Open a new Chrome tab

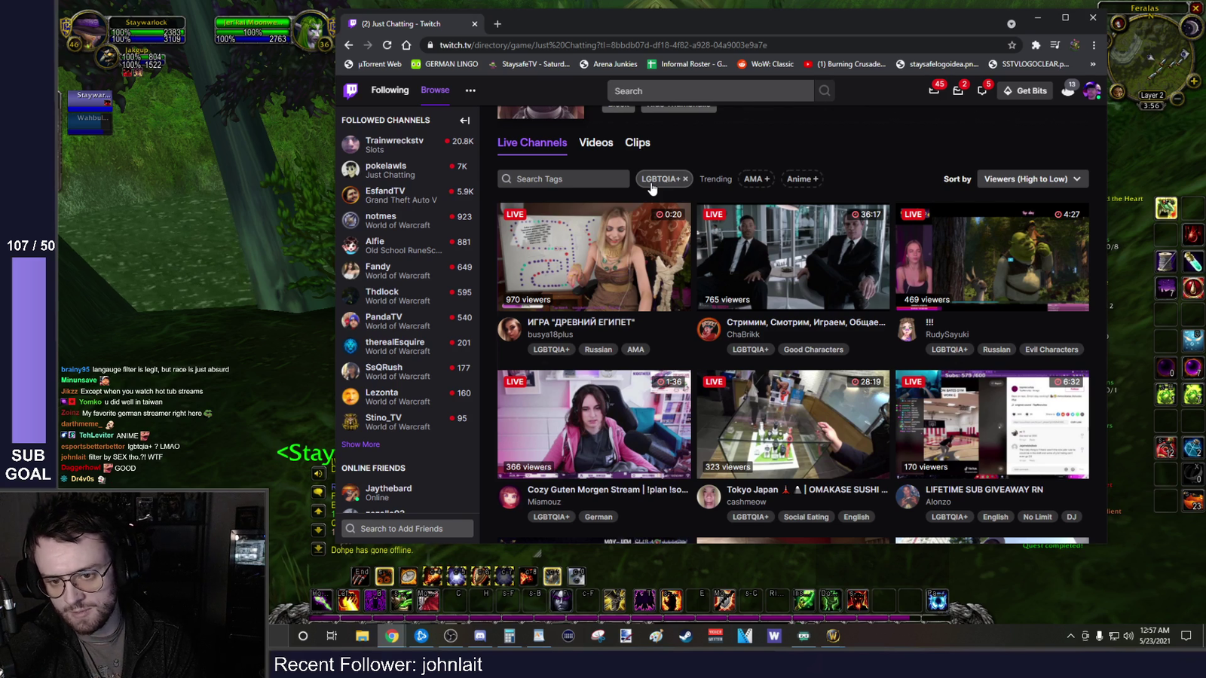[497, 24]
